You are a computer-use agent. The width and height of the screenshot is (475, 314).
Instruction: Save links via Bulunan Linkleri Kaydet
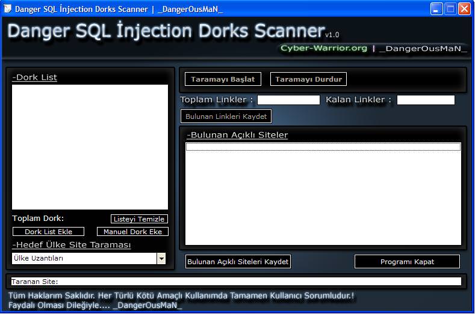point(226,116)
